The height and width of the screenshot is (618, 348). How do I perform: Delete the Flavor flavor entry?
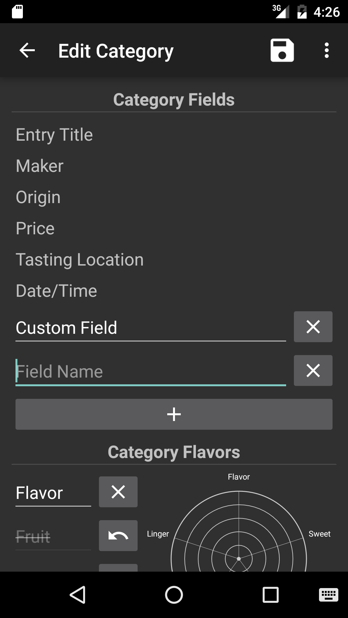(x=118, y=492)
